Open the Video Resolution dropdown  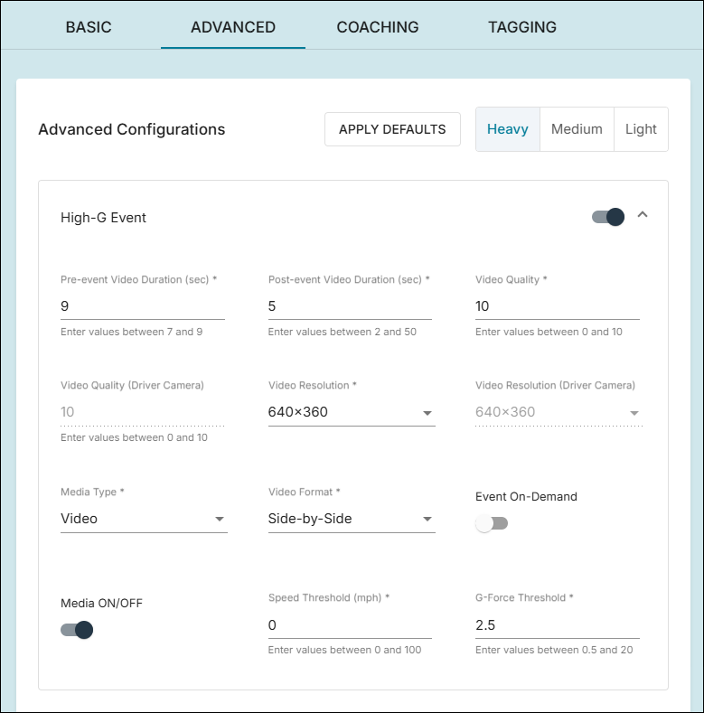[x=352, y=412]
